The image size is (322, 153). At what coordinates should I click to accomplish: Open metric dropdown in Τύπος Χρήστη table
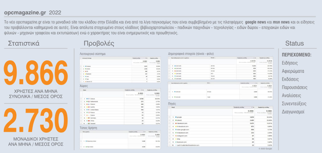point(136,132)
